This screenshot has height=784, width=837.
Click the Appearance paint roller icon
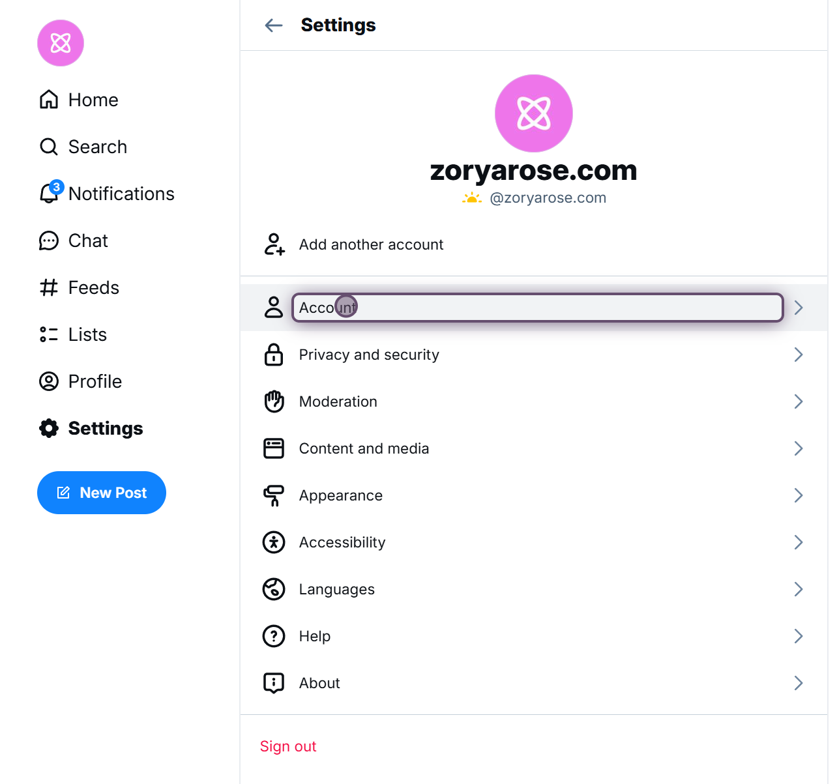[274, 495]
